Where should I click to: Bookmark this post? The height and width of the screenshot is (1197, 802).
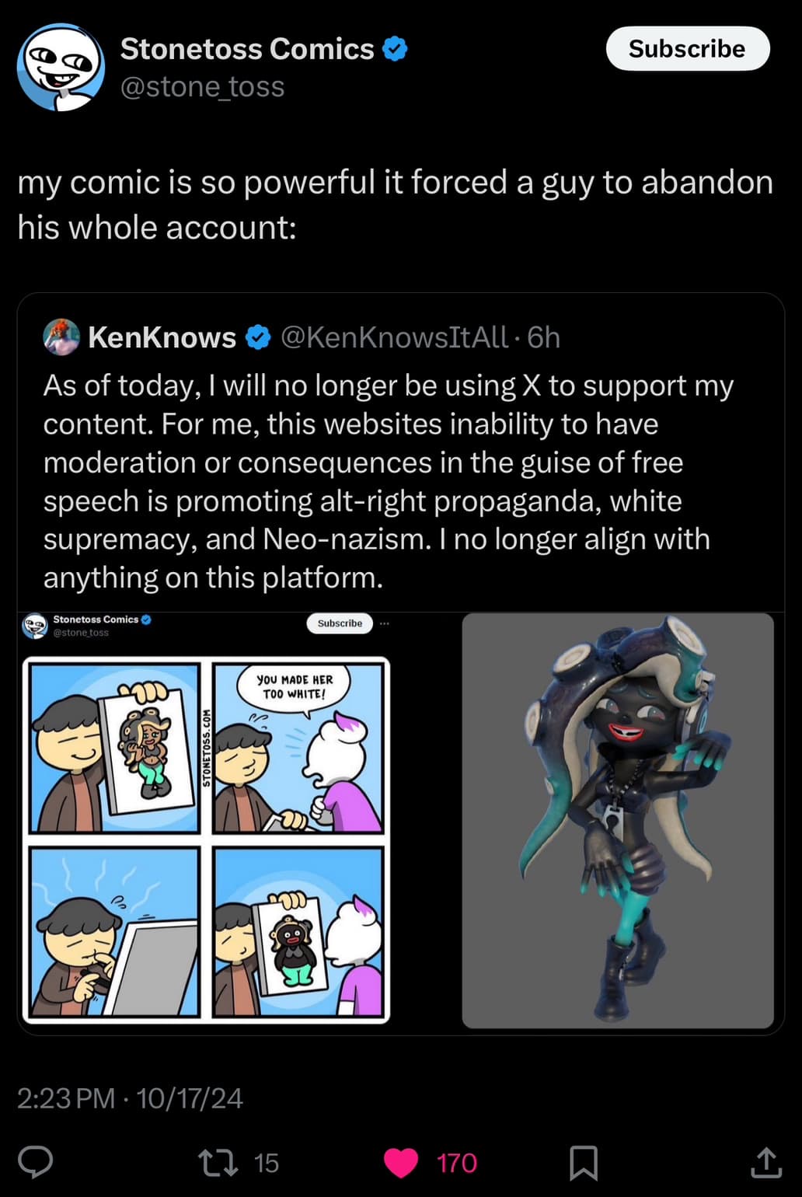coord(584,1163)
